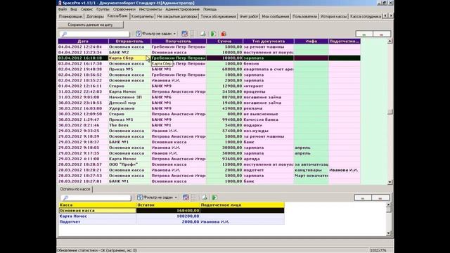The image size is (450, 253).
Task: Switch to the Планировщик tab
Action: click(x=70, y=16)
